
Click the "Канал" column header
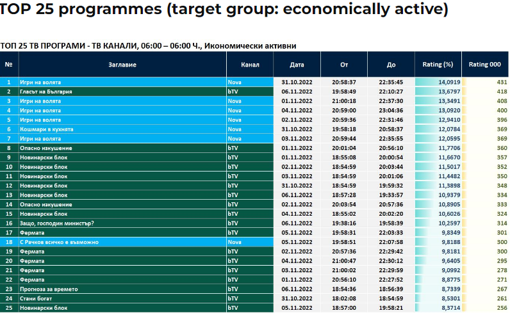(x=250, y=65)
